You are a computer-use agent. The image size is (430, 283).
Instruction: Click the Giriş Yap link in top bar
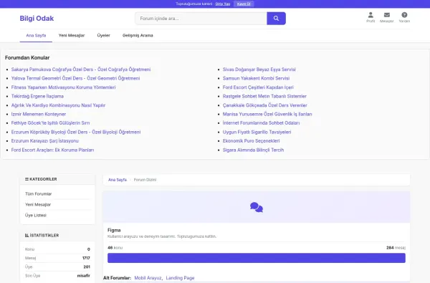click(x=223, y=4)
